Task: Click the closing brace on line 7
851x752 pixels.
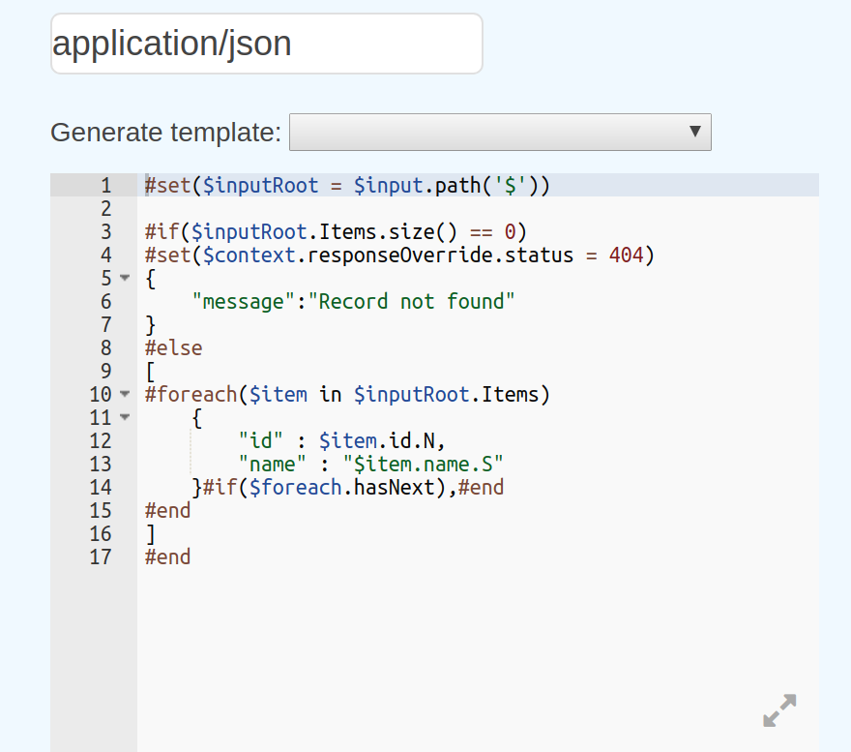Action: (151, 325)
